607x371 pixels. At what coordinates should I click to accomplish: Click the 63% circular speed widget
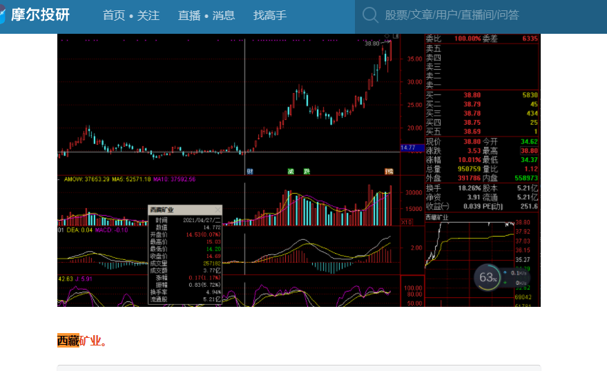[488, 277]
